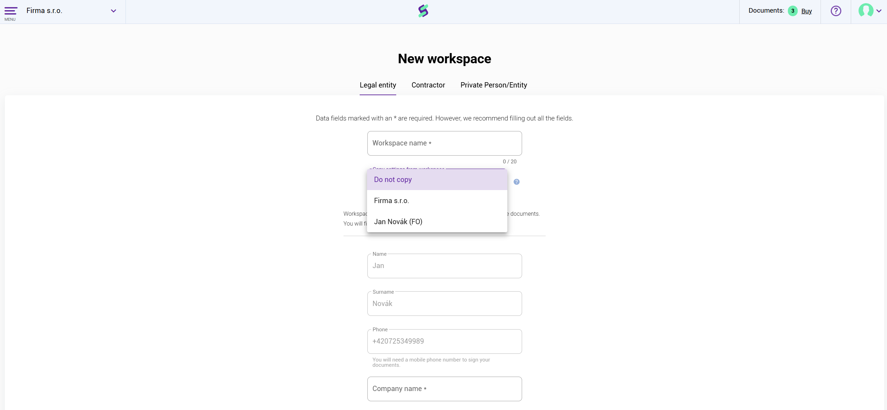887x410 pixels.
Task: Click the Buy link
Action: (806, 11)
